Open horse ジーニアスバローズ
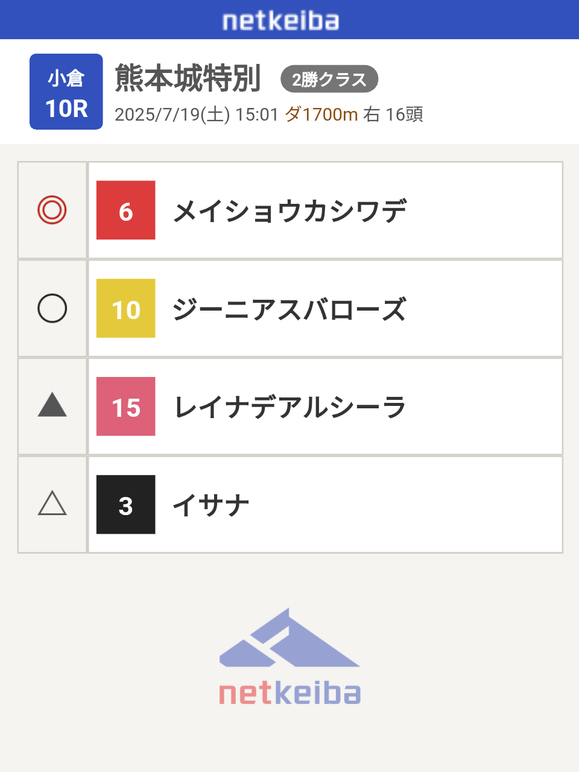Screen dimensions: 579x772 pyautogui.click(x=289, y=309)
